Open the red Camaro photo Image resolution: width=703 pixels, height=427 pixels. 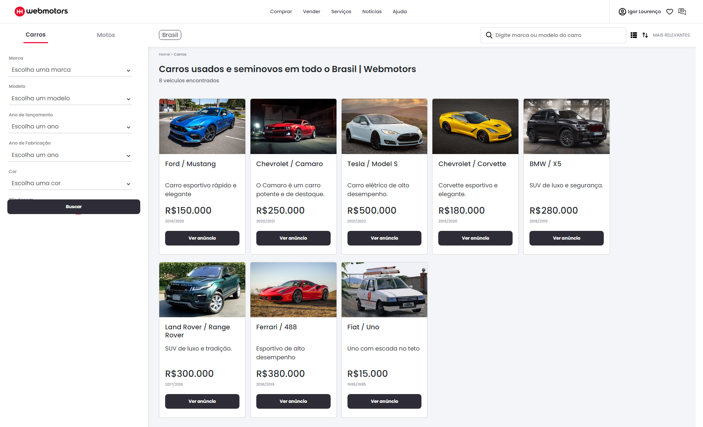(293, 126)
